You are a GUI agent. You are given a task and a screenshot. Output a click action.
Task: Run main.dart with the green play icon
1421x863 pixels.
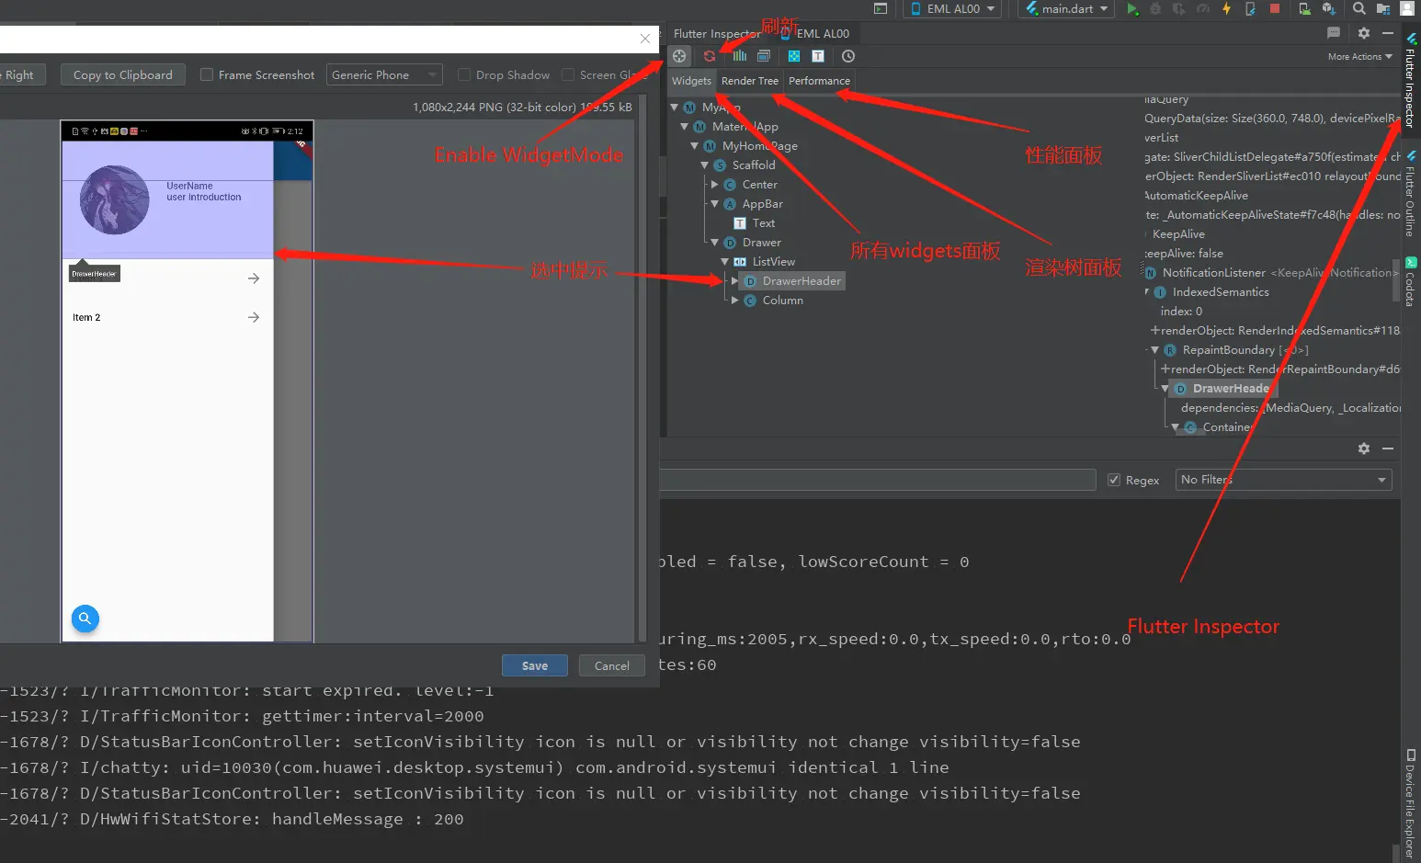(x=1132, y=9)
